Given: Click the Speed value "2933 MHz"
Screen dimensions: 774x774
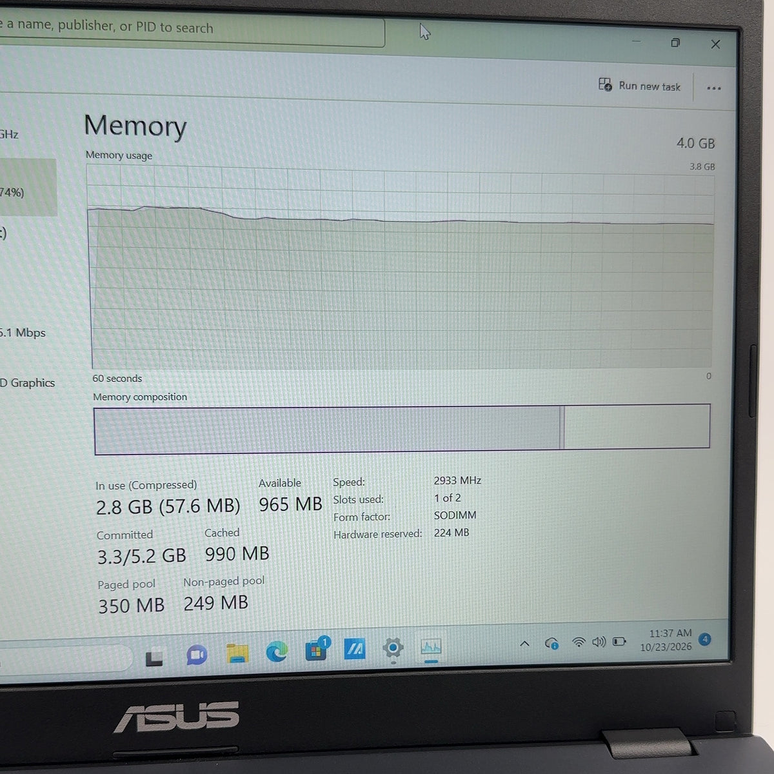Looking at the screenshot, I should click(x=457, y=481).
